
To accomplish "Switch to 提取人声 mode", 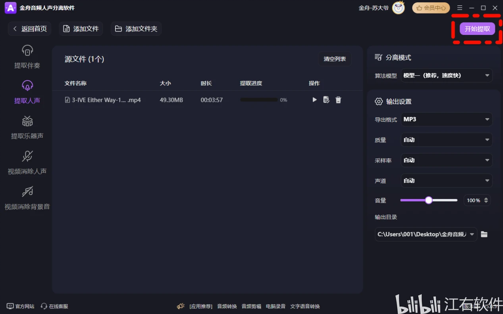I will point(27,92).
